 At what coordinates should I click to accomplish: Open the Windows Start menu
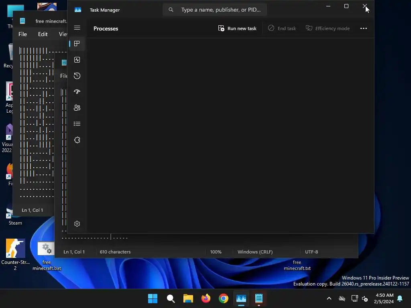[153, 298]
